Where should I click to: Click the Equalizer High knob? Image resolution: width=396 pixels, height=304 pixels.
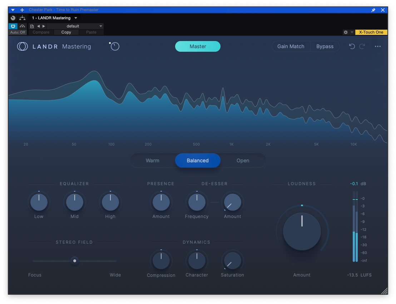tap(110, 202)
